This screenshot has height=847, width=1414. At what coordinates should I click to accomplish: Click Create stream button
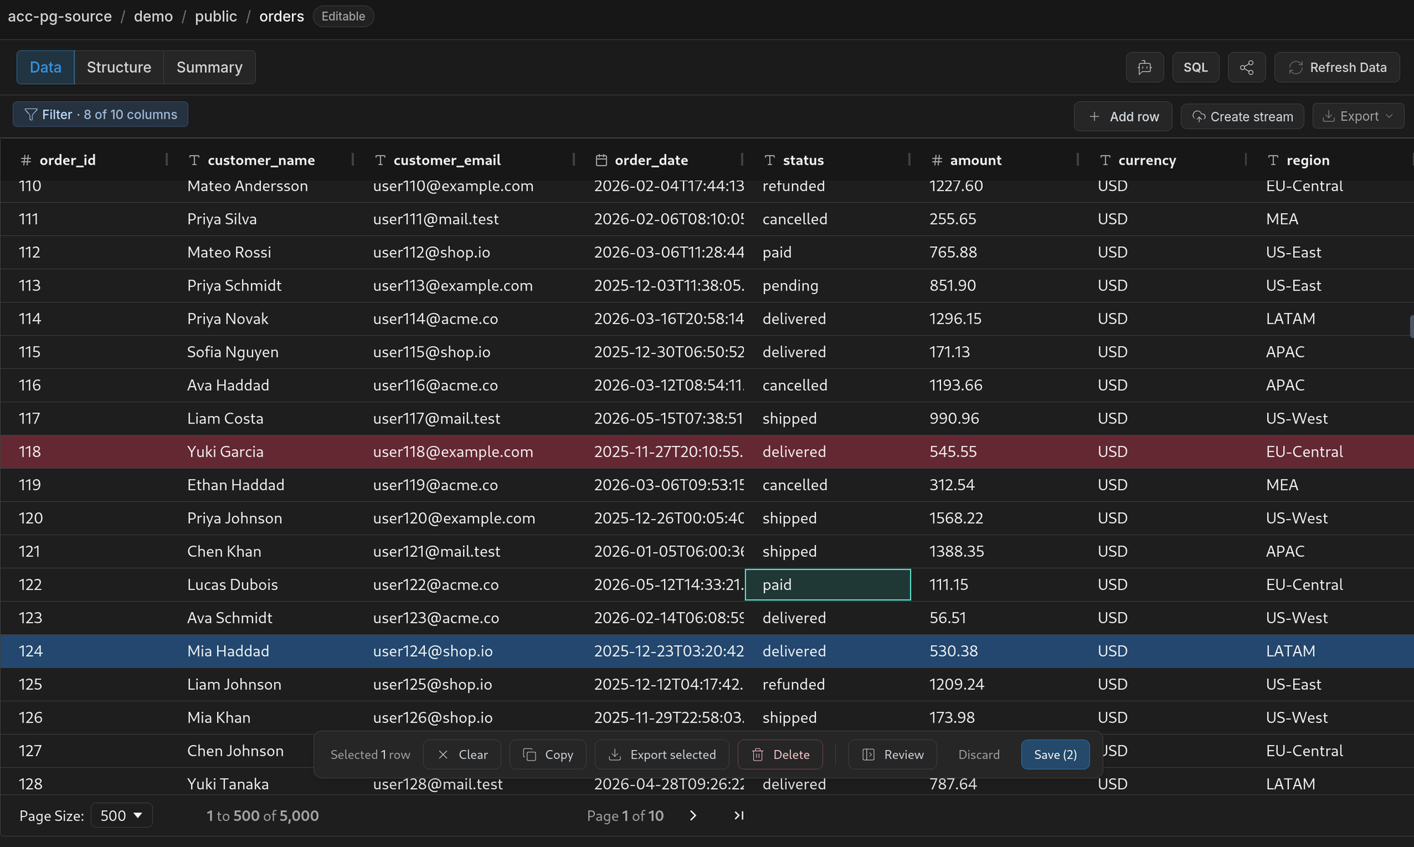[x=1242, y=117]
